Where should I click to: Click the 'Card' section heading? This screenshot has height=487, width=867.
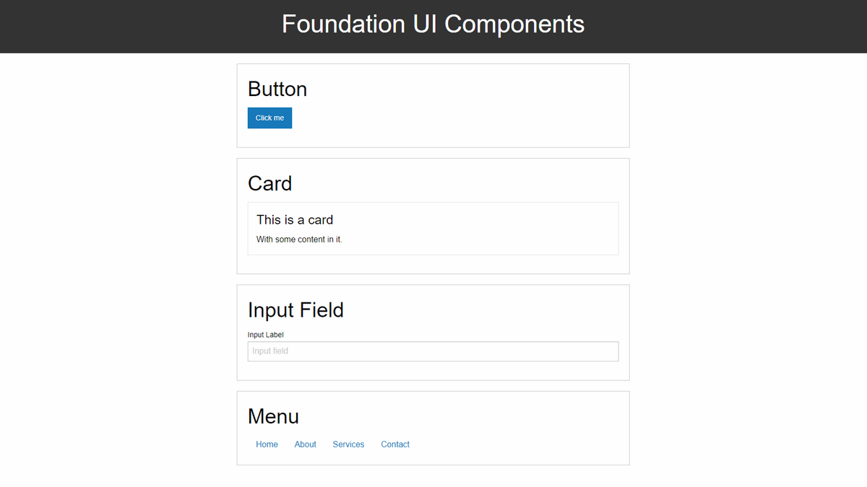(269, 184)
